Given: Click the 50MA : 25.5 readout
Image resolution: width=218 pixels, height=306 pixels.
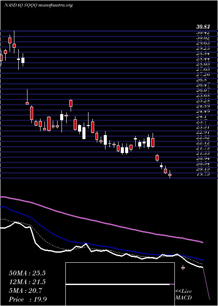Looking at the screenshot, I should pos(27,273).
